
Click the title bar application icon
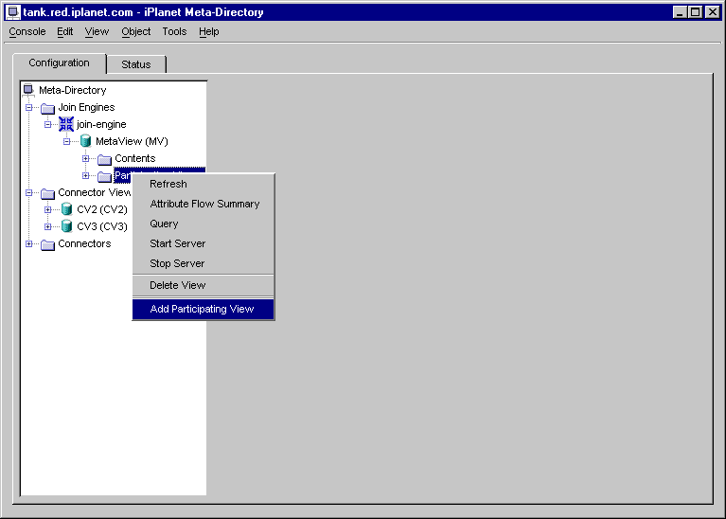(13, 12)
